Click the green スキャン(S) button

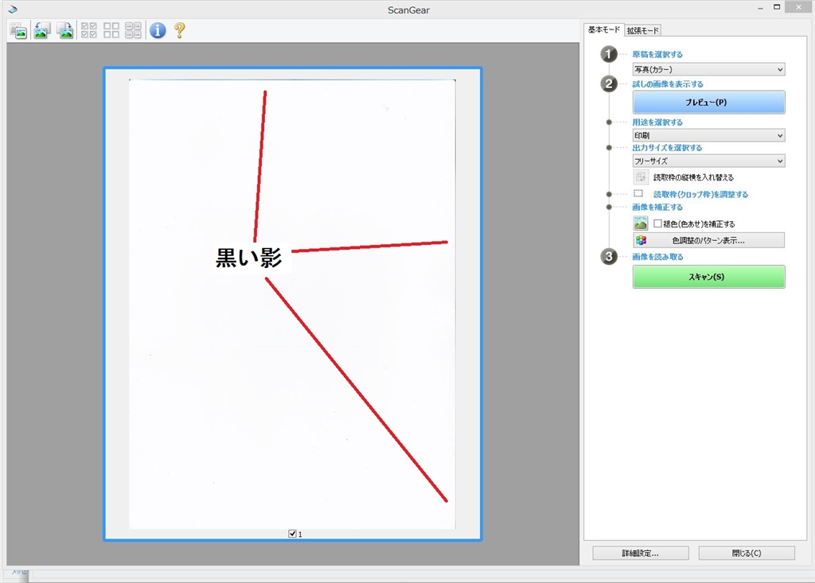click(x=708, y=277)
